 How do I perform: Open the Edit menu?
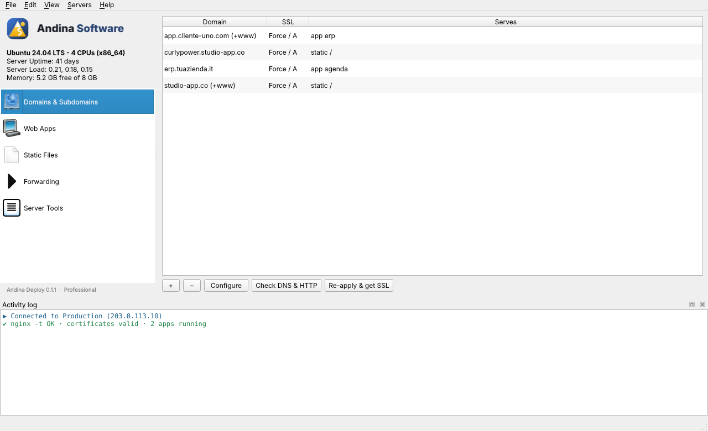tap(30, 5)
